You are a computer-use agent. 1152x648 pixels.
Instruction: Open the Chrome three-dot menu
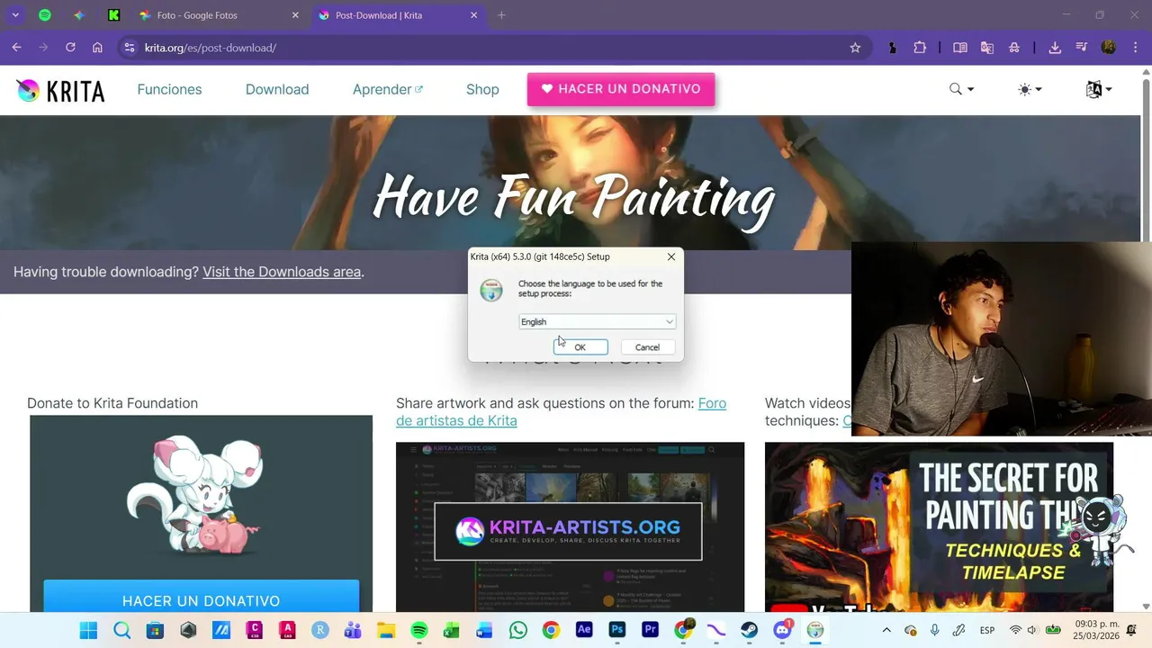[1133, 48]
